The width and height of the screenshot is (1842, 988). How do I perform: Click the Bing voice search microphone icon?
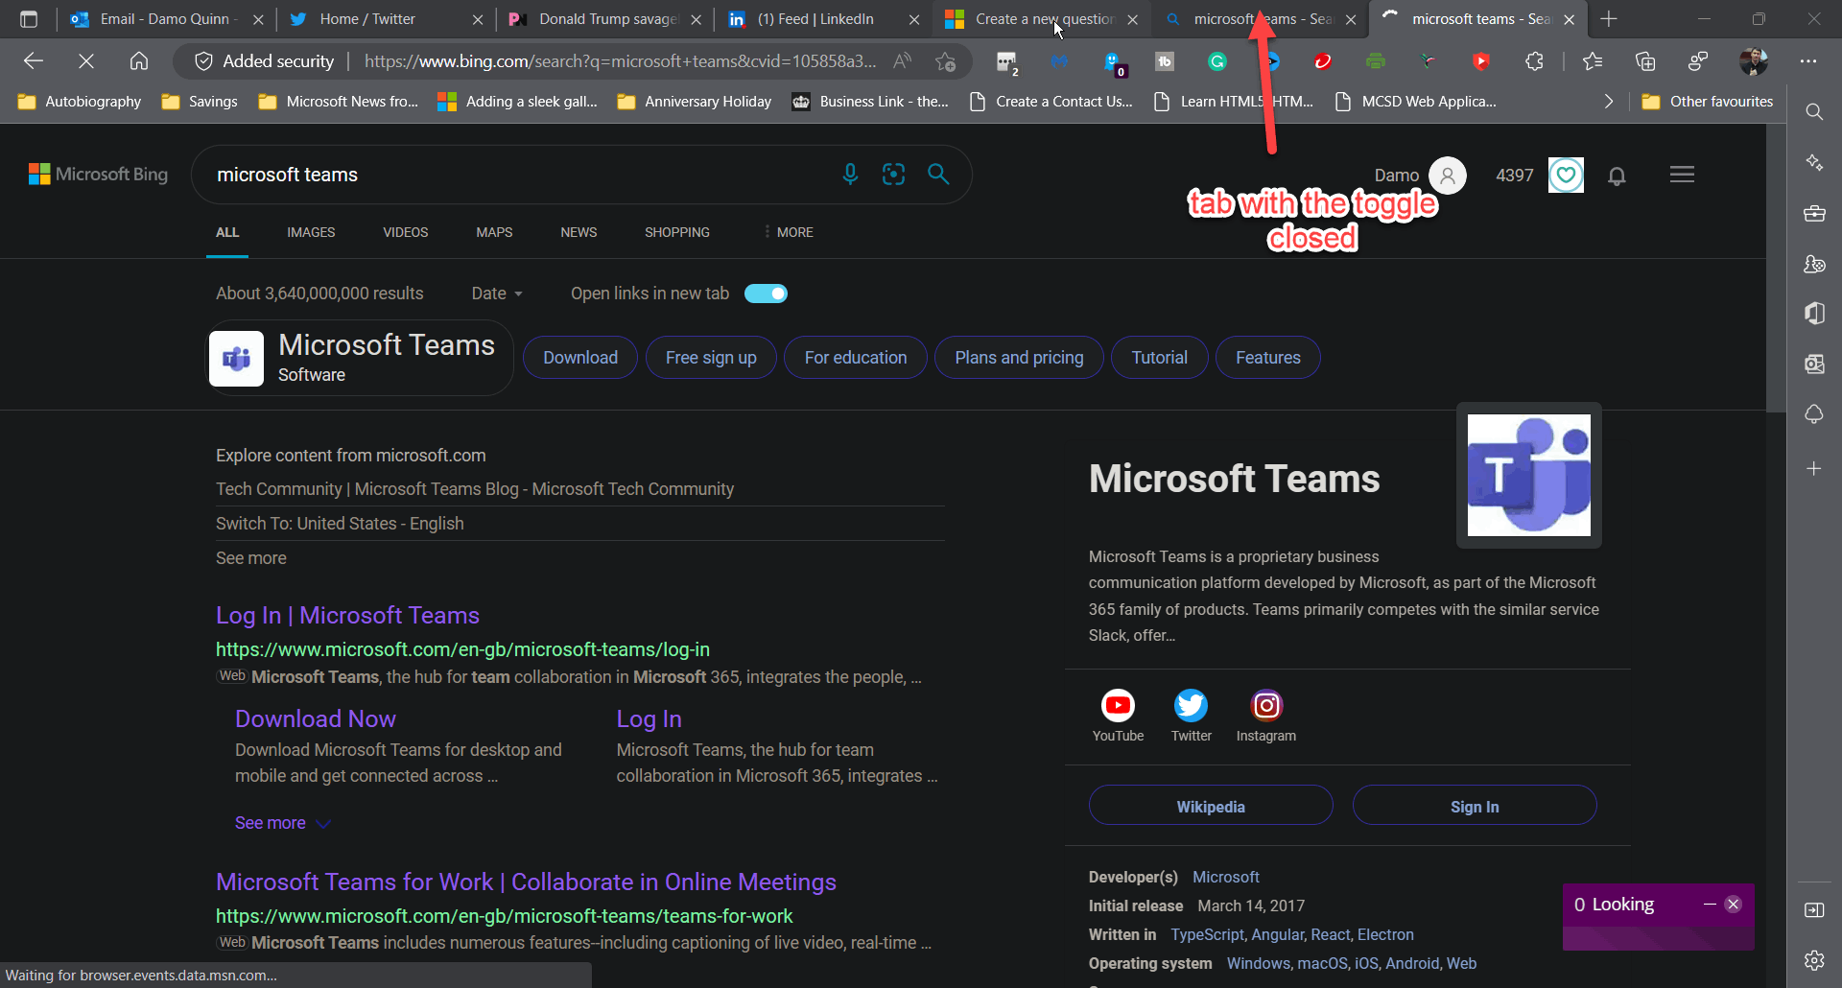(x=850, y=174)
